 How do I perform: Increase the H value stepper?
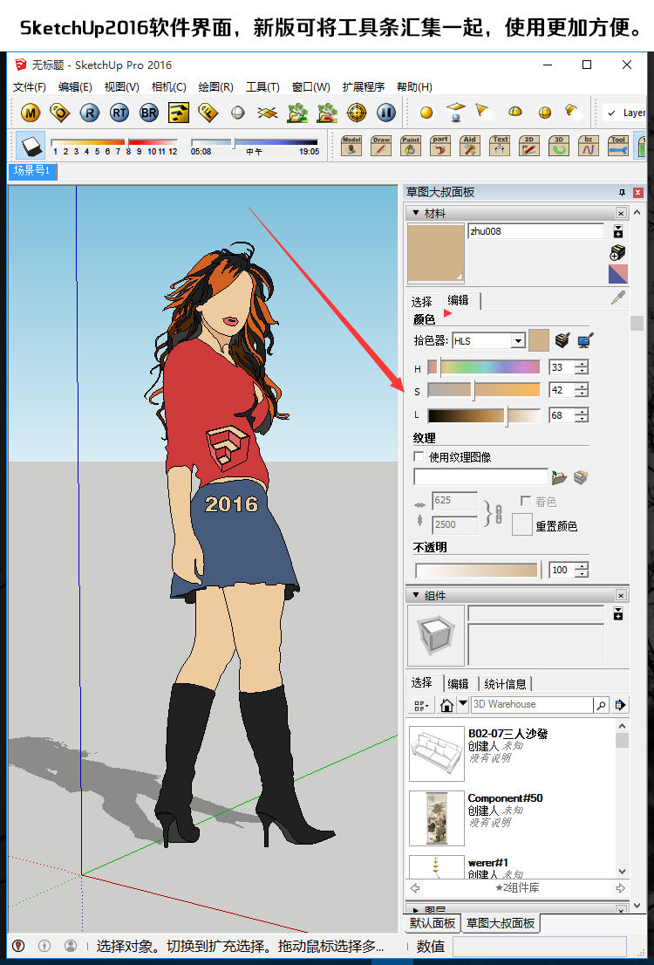[582, 364]
